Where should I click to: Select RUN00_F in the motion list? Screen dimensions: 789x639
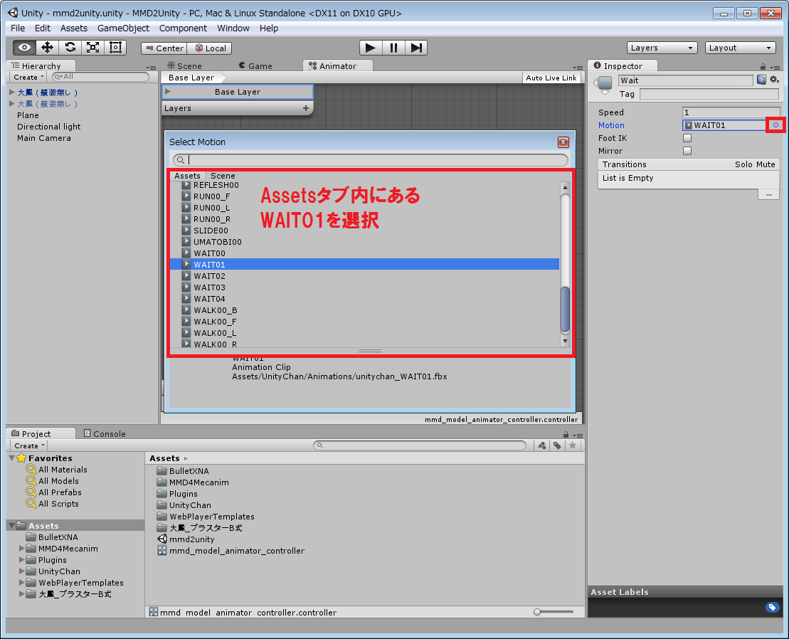[x=364, y=196]
